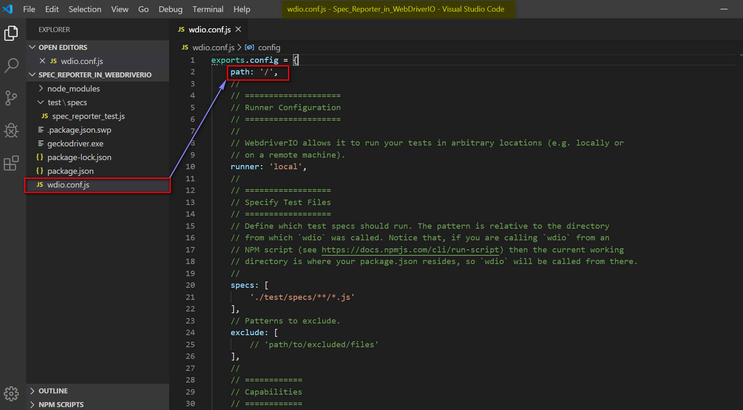This screenshot has width=743, height=410.
Task: Open the Go menu
Action: [x=143, y=9]
